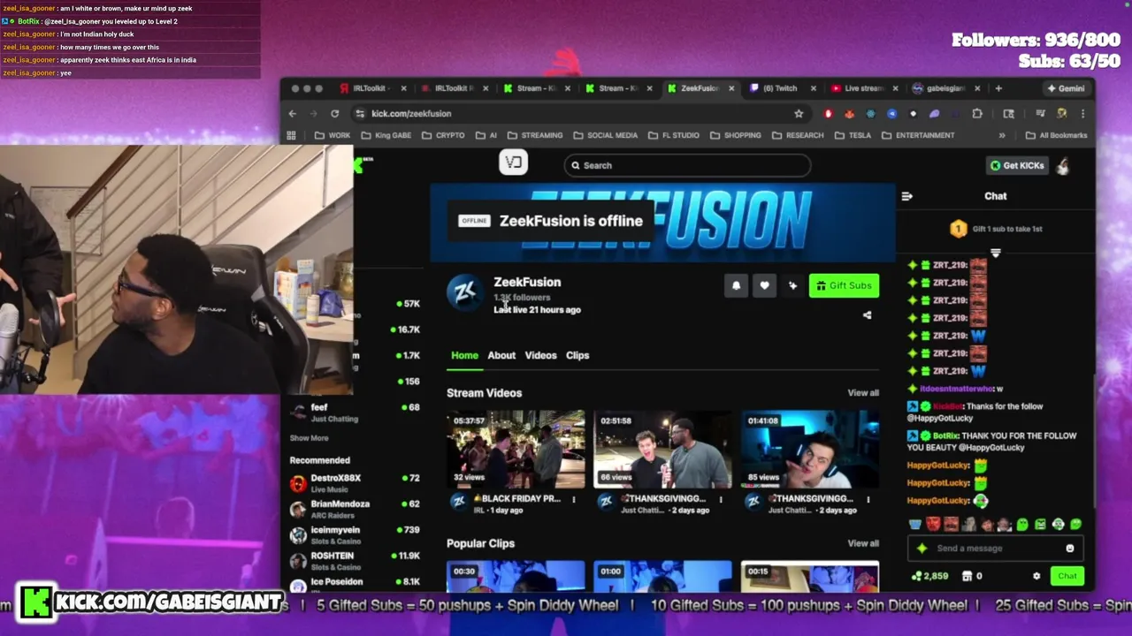The height and width of the screenshot is (636, 1132).
Task: Select the About tab on channel
Action: coord(501,355)
